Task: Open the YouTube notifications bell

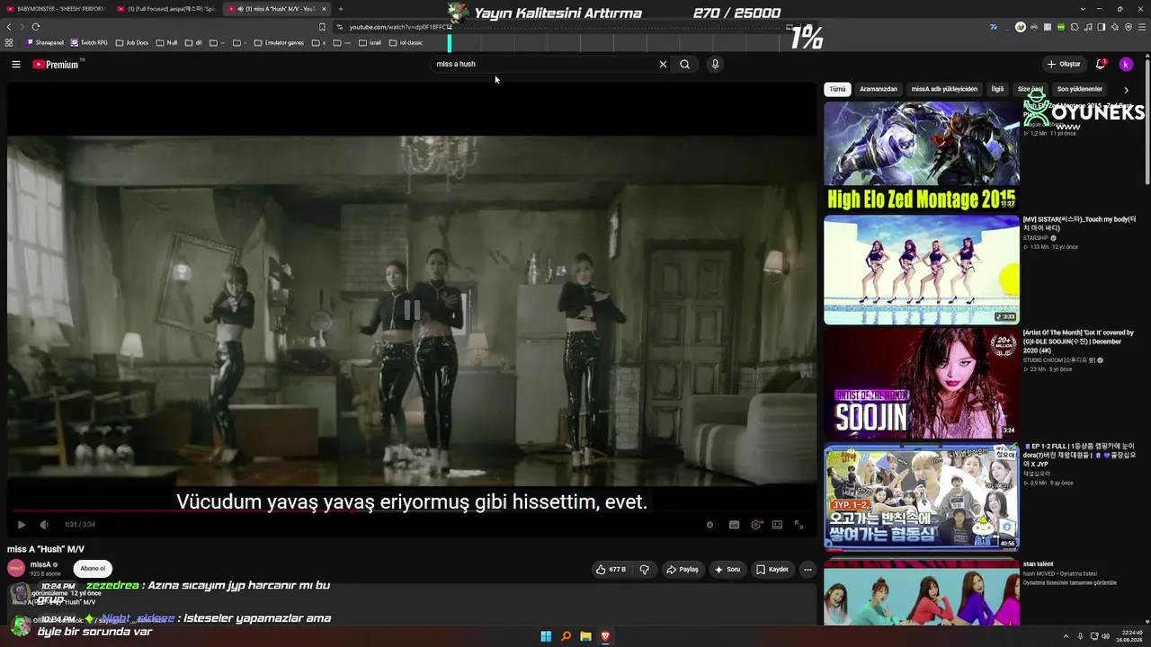Action: point(1101,64)
